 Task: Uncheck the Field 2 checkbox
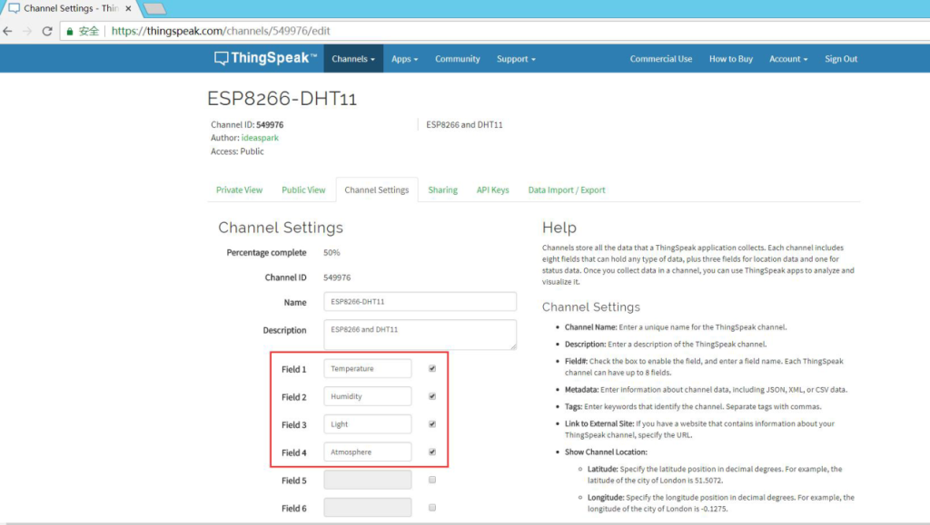(432, 396)
